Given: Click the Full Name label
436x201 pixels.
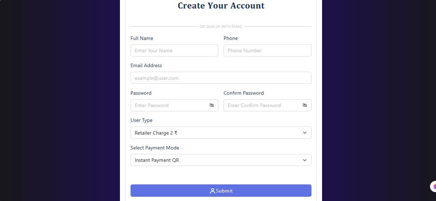Looking at the screenshot, I should tap(142, 38).
